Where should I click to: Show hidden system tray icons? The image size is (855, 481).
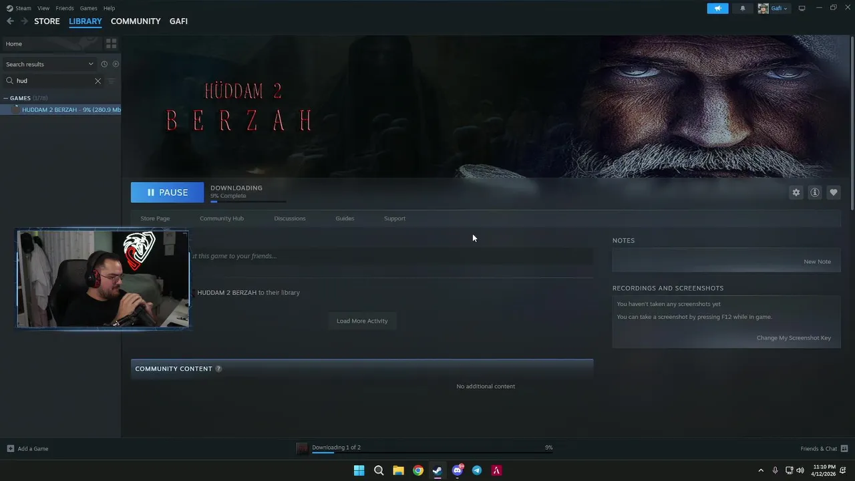click(x=760, y=470)
